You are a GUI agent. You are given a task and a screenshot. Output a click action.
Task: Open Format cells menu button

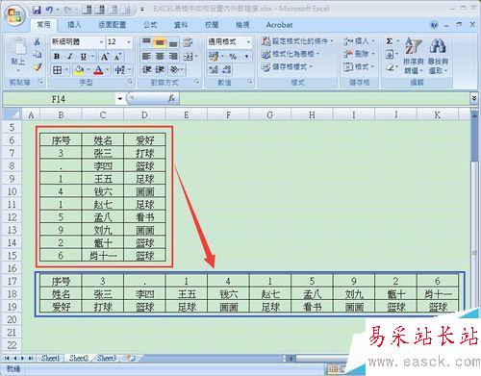(x=359, y=67)
